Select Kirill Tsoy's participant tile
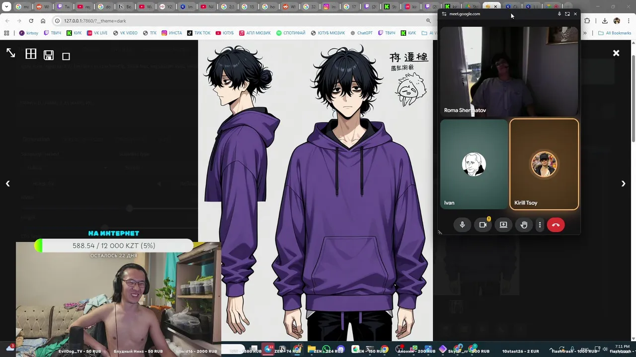 (x=544, y=164)
